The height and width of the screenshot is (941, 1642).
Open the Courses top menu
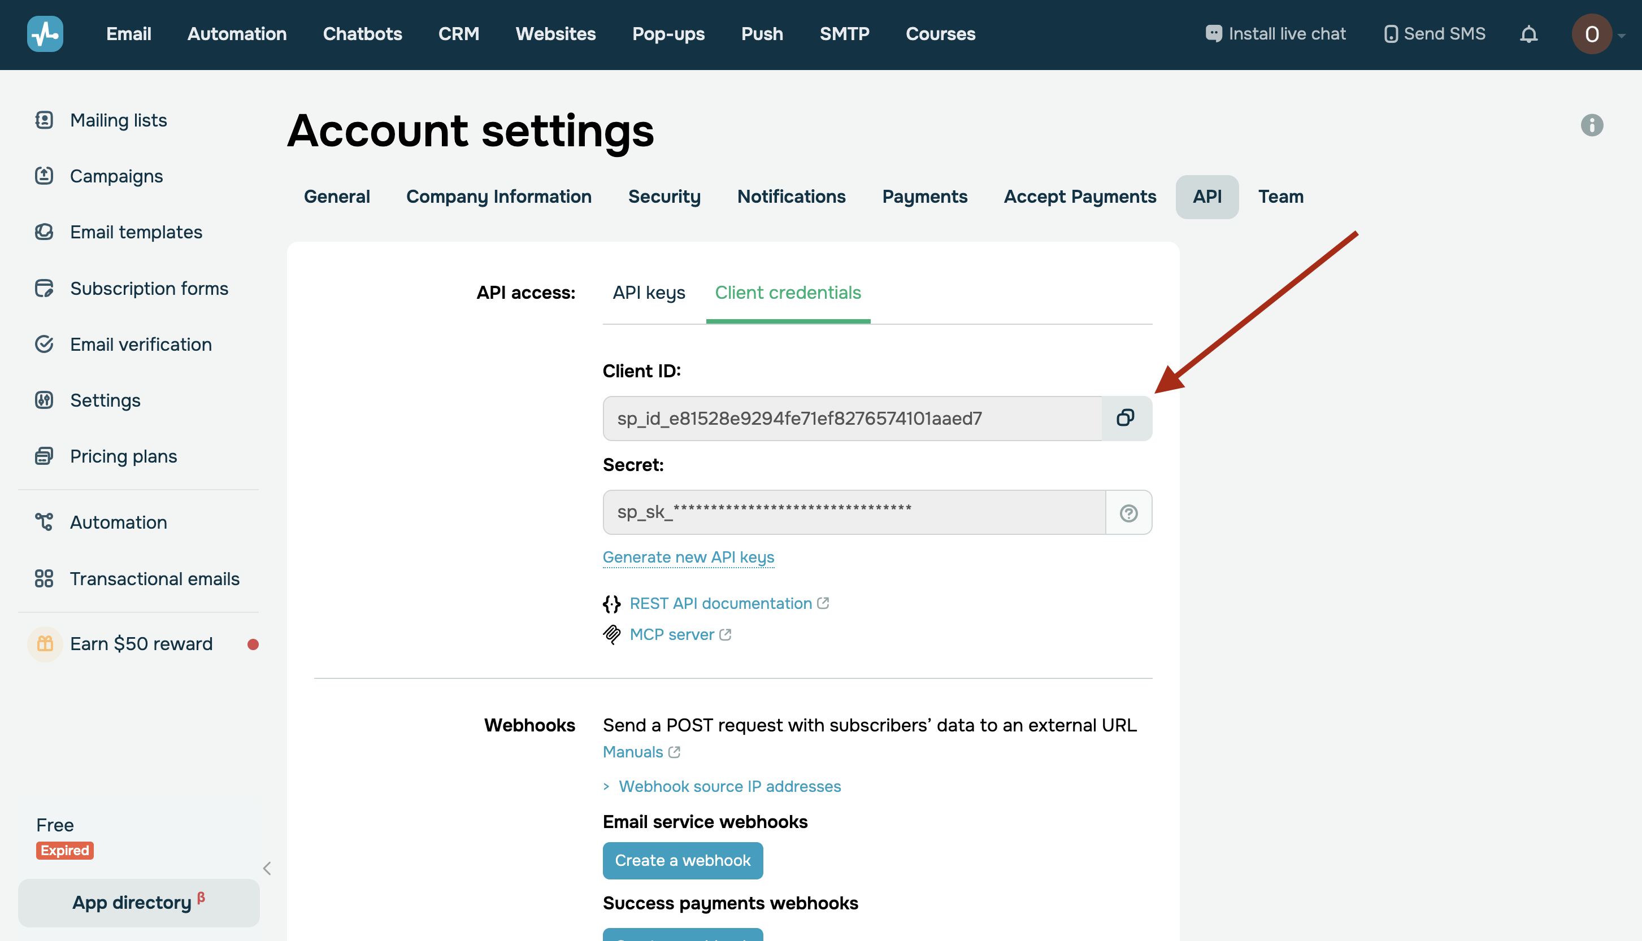[x=940, y=34]
